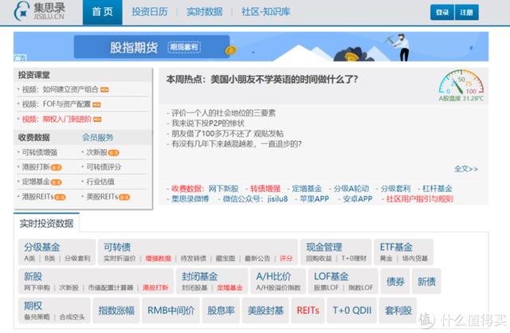Click the Jisilu logo icon
This screenshot has width=510, height=333.
[x=22, y=11]
